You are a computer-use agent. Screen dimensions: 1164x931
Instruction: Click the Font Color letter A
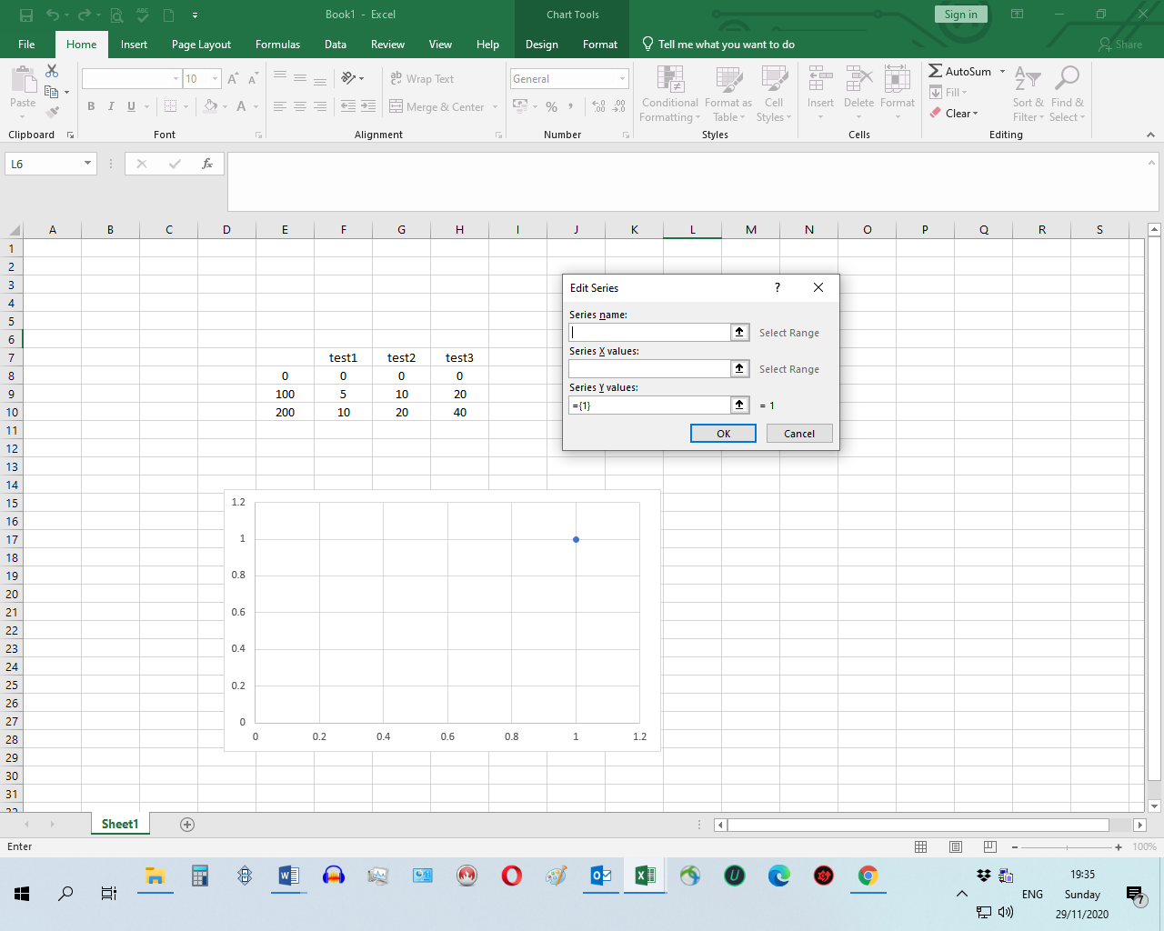pos(241,106)
